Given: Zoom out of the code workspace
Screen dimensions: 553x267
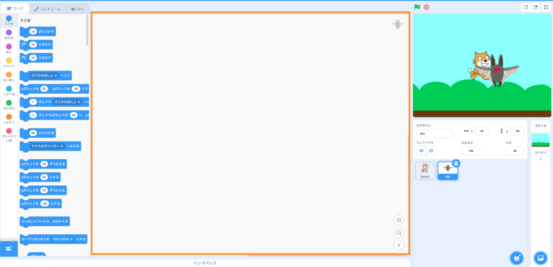Looking at the screenshot, I should (x=399, y=233).
